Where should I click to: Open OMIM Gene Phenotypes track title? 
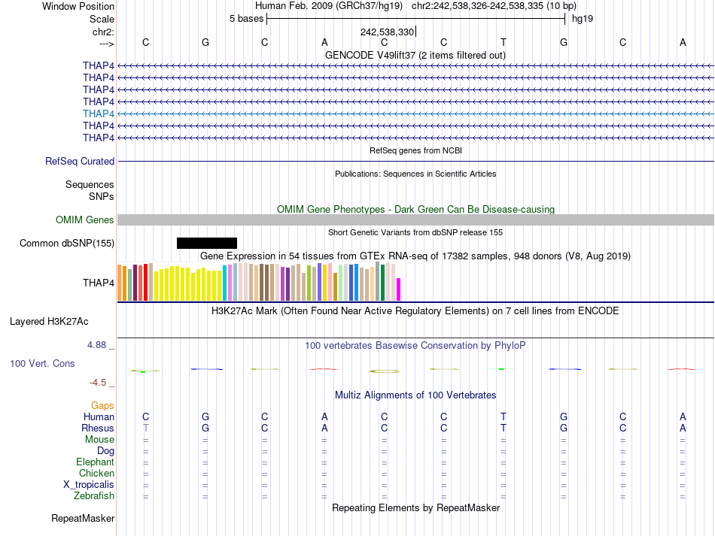click(x=415, y=210)
